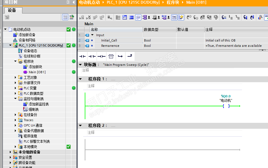
Task: Open 设备组态 under PLC_1
Action: click(30, 51)
